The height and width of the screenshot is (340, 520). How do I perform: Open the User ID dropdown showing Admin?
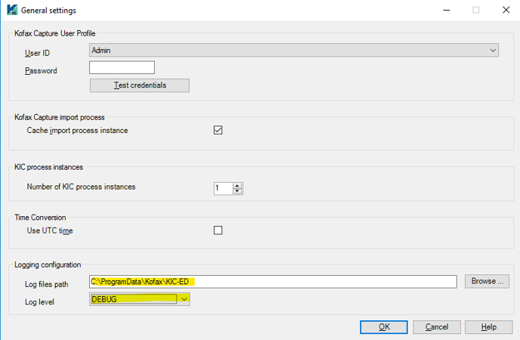[294, 51]
